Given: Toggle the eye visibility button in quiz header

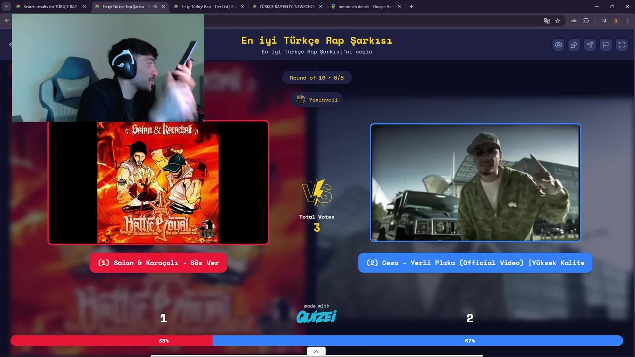Looking at the screenshot, I should (558, 45).
